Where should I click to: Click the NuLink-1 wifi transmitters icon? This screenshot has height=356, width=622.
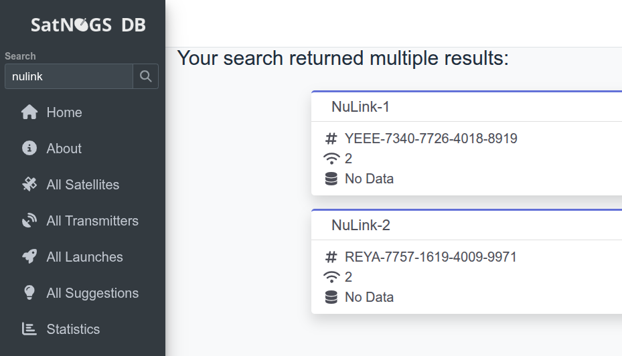[x=331, y=159]
